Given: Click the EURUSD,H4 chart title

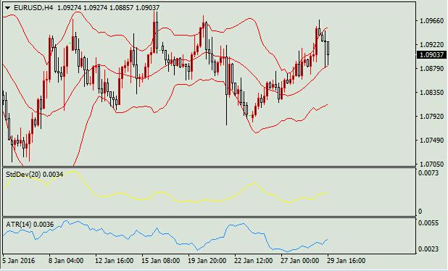Looking at the screenshot, I should pos(33,8).
